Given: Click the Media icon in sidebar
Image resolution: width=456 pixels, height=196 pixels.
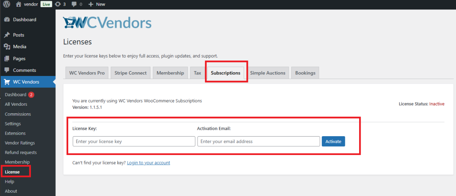Looking at the screenshot, I should tap(7, 47).
